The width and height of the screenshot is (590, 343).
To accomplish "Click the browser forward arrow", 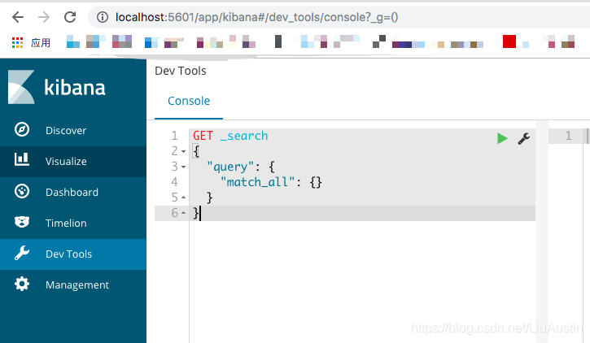I will pos(44,17).
